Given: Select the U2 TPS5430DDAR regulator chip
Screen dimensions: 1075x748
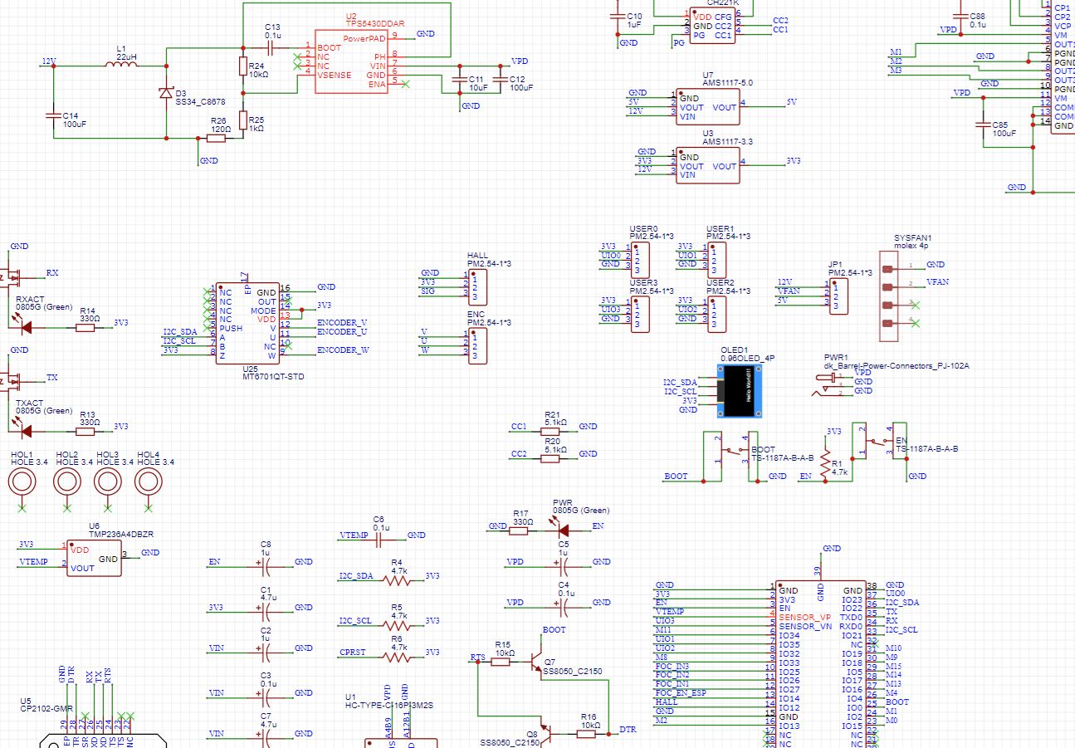Looking at the screenshot, I should pyautogui.click(x=351, y=63).
